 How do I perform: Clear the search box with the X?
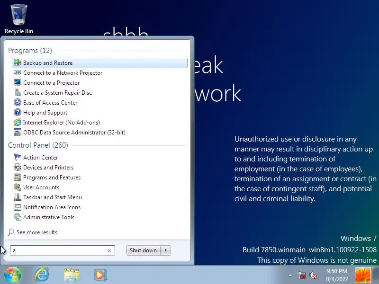point(109,251)
